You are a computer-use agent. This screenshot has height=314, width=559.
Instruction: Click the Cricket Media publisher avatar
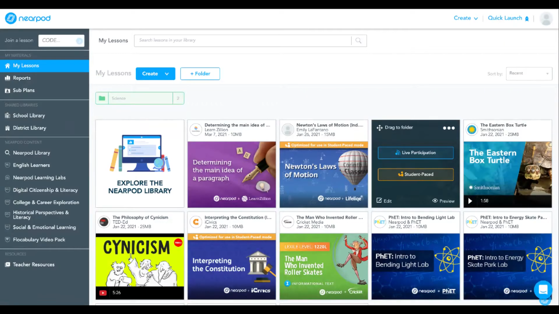pos(288,222)
